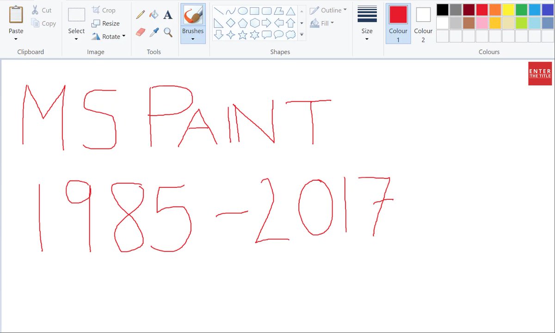
Task: Choose the Pentagon shape
Action: (243, 23)
